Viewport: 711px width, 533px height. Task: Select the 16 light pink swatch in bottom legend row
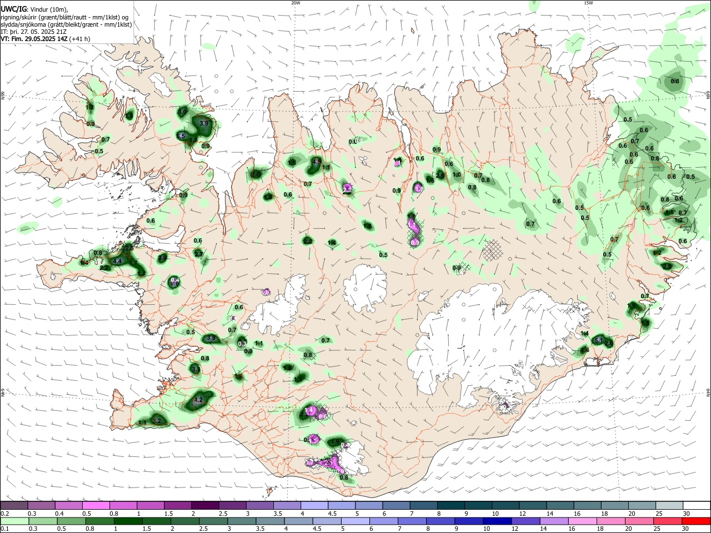tap(582, 521)
